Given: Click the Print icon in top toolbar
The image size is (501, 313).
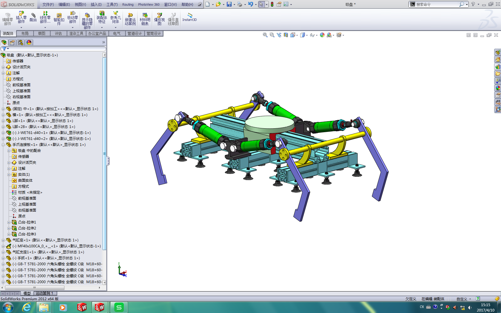Looking at the screenshot, I should [x=240, y=4].
